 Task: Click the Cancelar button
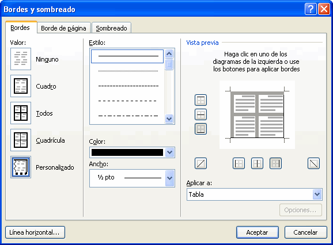pos(305,232)
